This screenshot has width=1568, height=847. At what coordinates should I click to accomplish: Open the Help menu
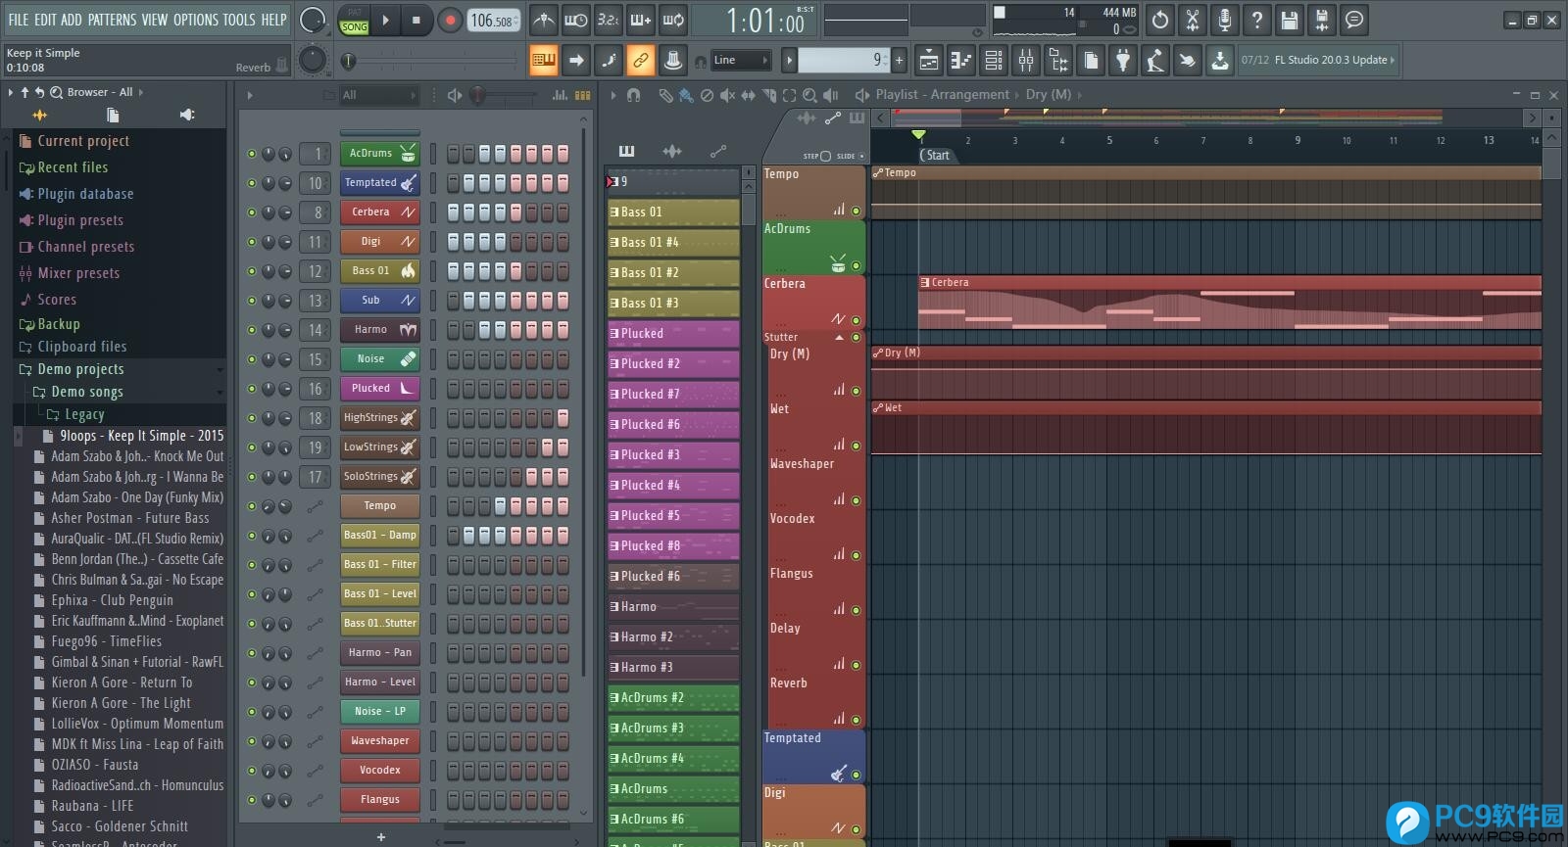click(x=273, y=20)
